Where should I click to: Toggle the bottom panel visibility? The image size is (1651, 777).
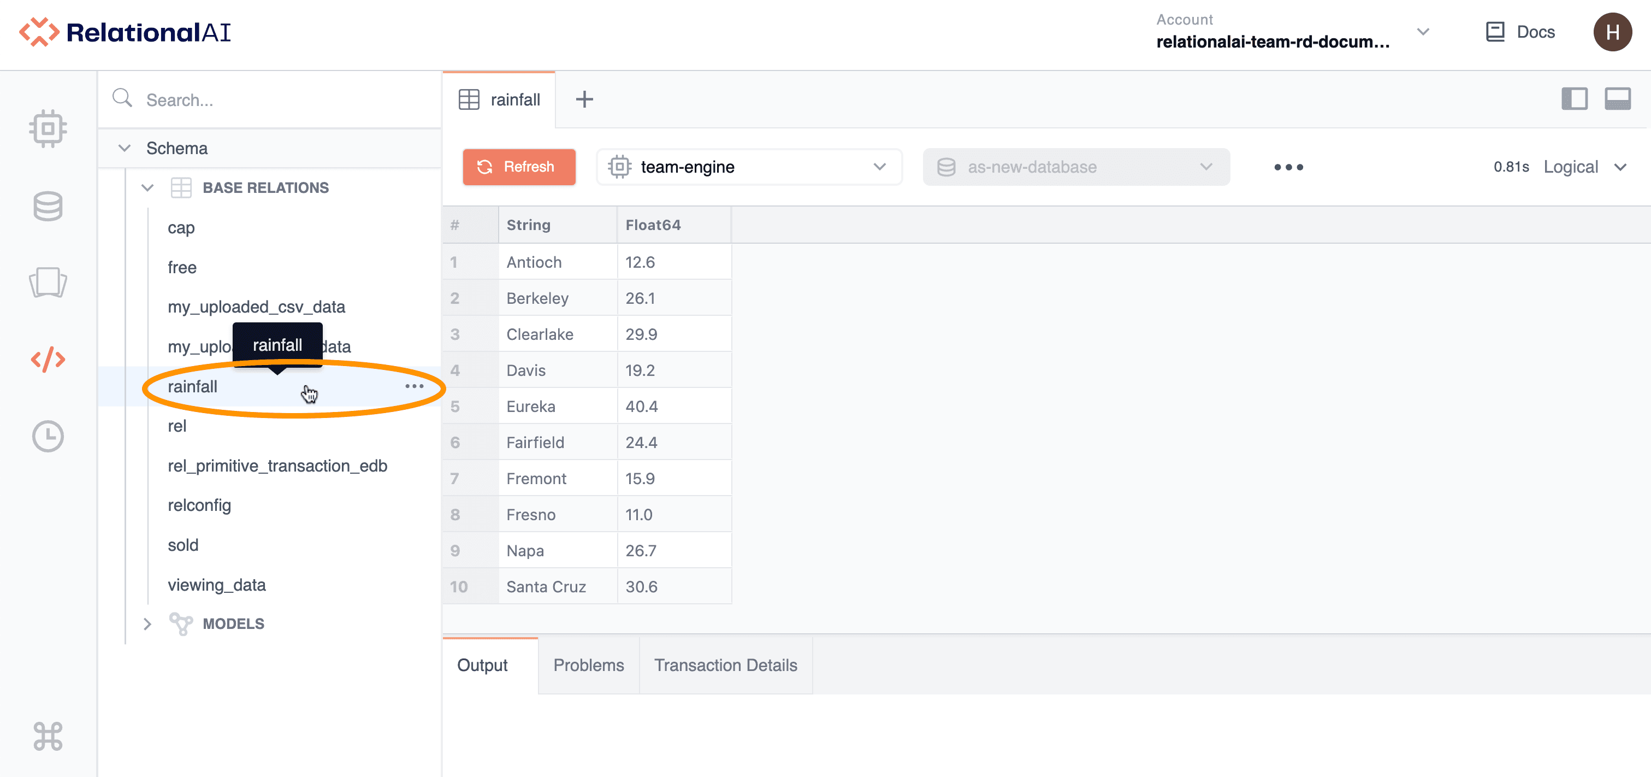[1617, 99]
